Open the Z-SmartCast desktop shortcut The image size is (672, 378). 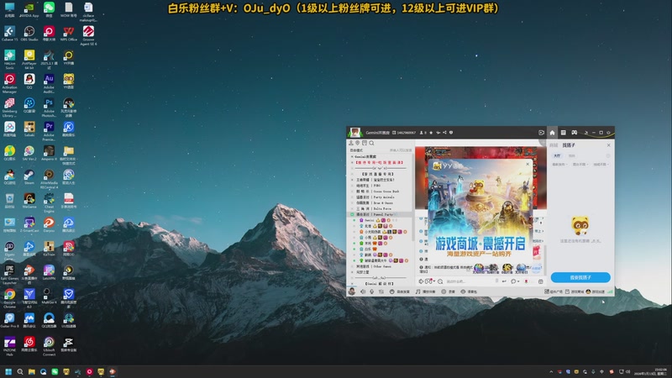[x=29, y=225]
